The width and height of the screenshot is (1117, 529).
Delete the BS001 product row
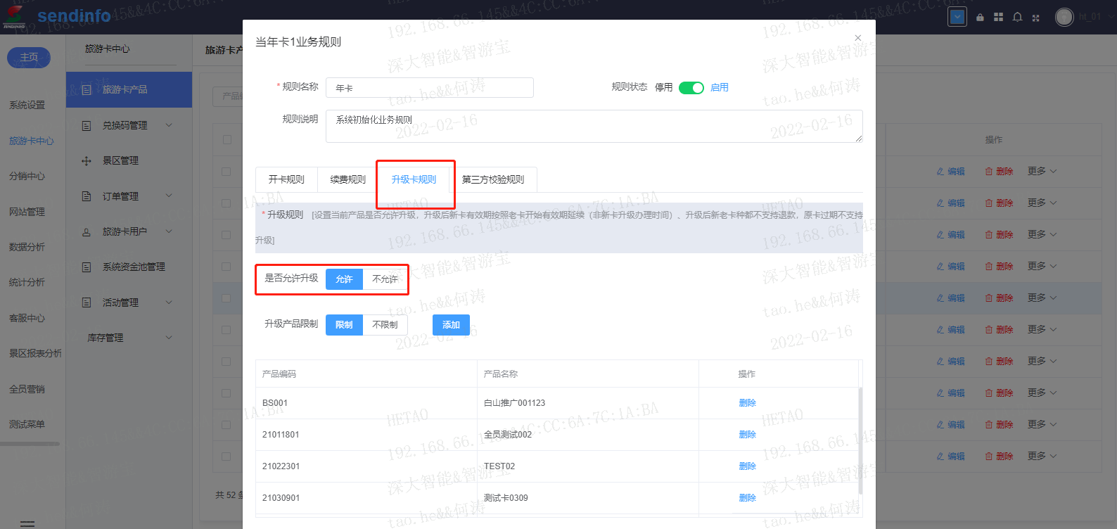pyautogui.click(x=747, y=403)
